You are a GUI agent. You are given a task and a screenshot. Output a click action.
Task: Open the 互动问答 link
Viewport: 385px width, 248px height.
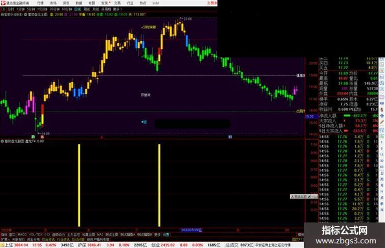coord(78,239)
